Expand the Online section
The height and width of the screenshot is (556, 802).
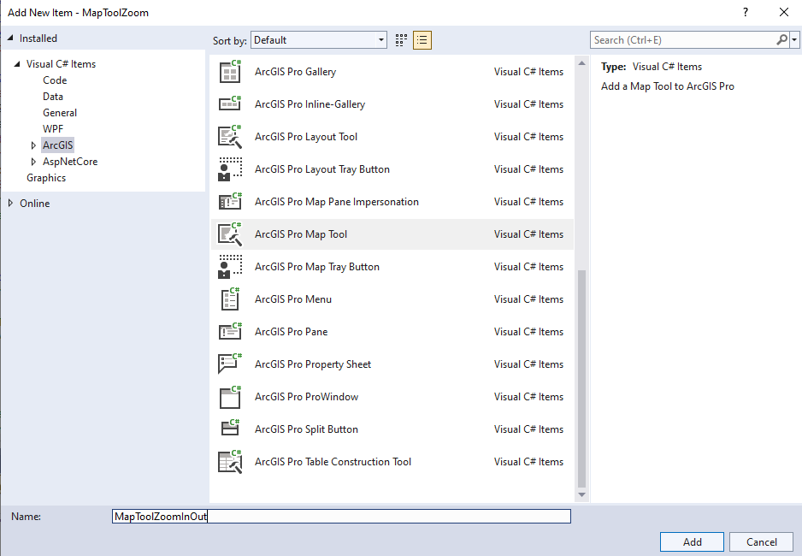(10, 203)
